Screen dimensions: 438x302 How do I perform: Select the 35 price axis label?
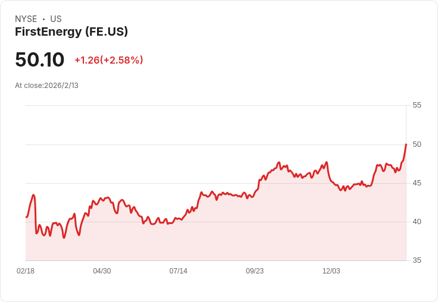tap(417, 260)
